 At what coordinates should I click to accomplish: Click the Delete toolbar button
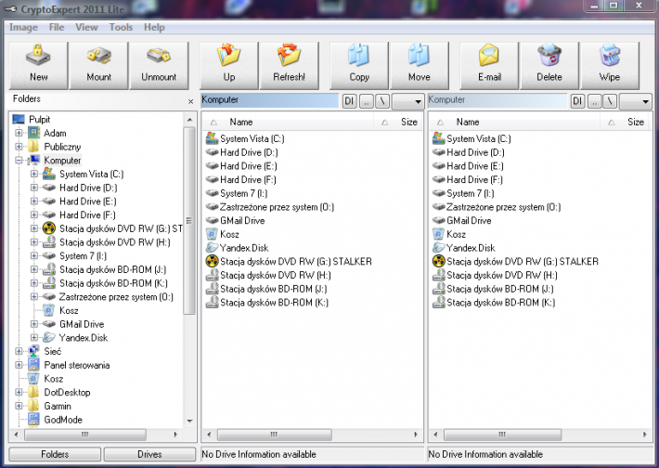[x=549, y=66]
